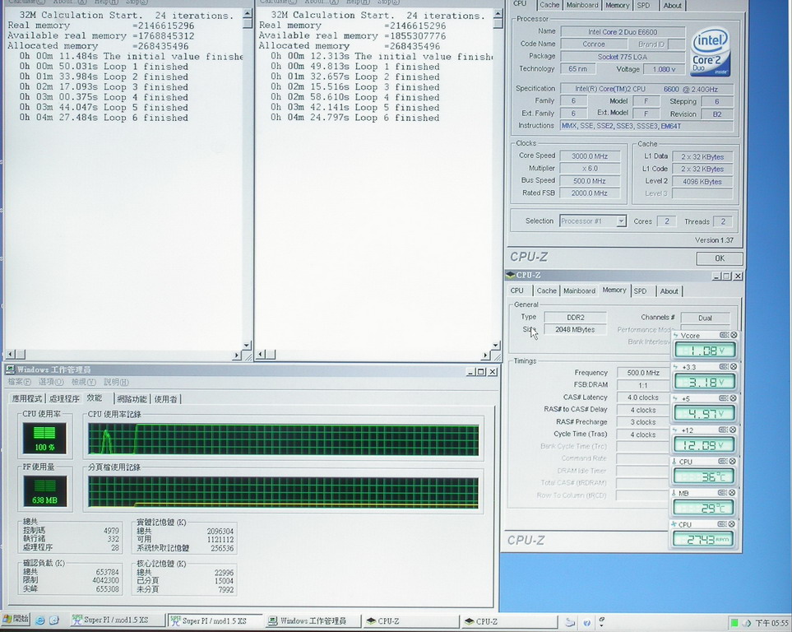Open SPD tab in upper CPU-Z

[x=643, y=5]
